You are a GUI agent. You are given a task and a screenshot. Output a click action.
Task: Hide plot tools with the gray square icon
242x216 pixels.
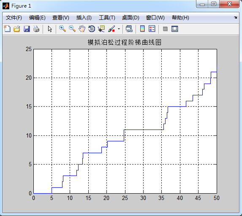165,29
